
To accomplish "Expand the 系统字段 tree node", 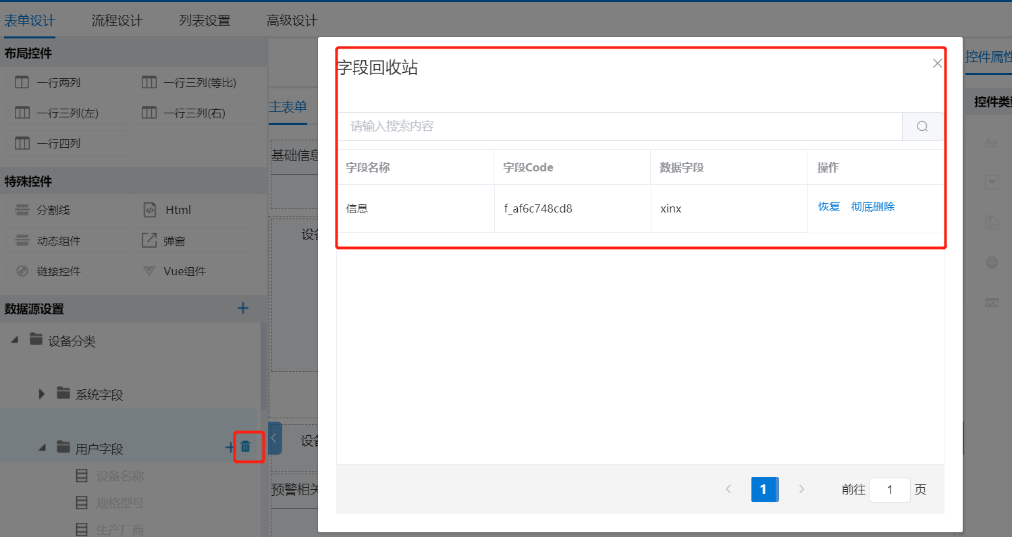I will pos(42,393).
